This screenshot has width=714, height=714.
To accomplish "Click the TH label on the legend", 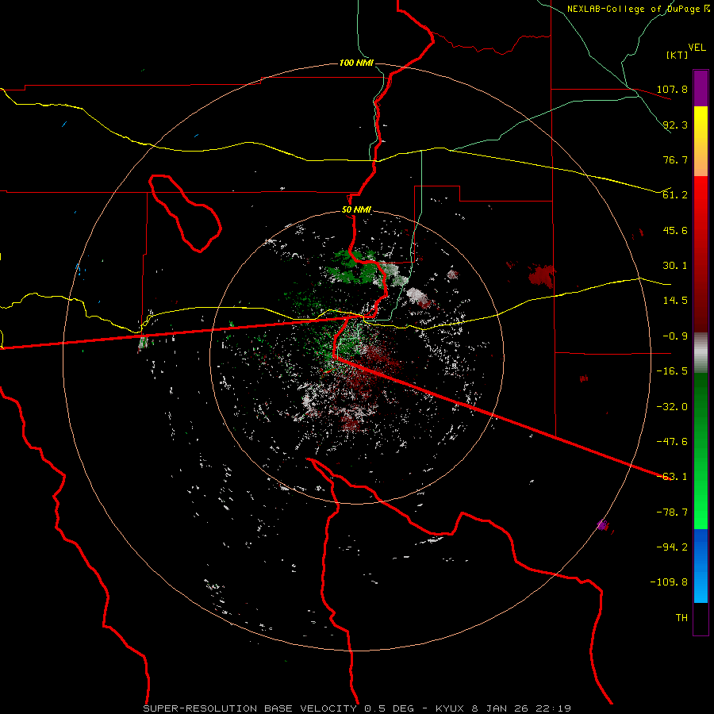I will 681,618.
